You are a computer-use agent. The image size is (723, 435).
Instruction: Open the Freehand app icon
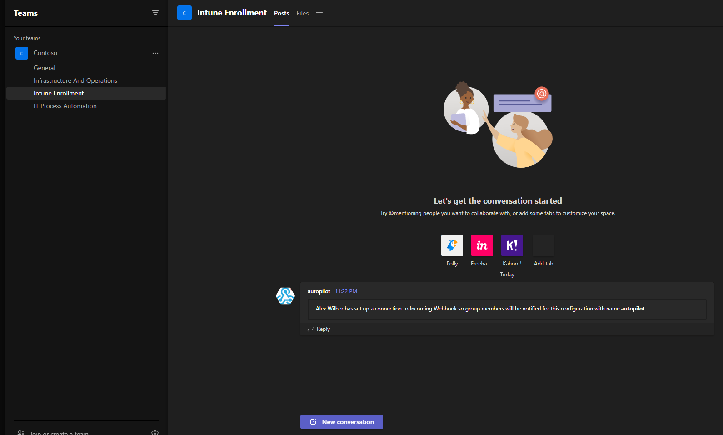482,245
